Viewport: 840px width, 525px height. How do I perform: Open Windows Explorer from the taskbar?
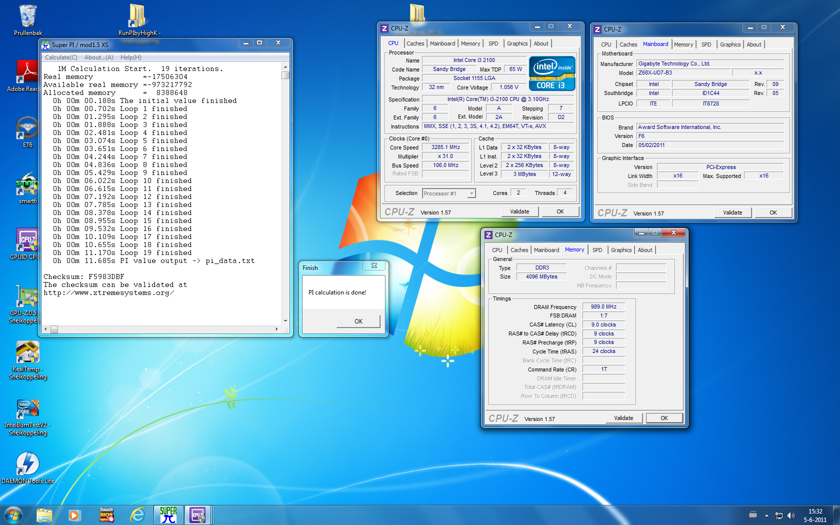click(44, 515)
